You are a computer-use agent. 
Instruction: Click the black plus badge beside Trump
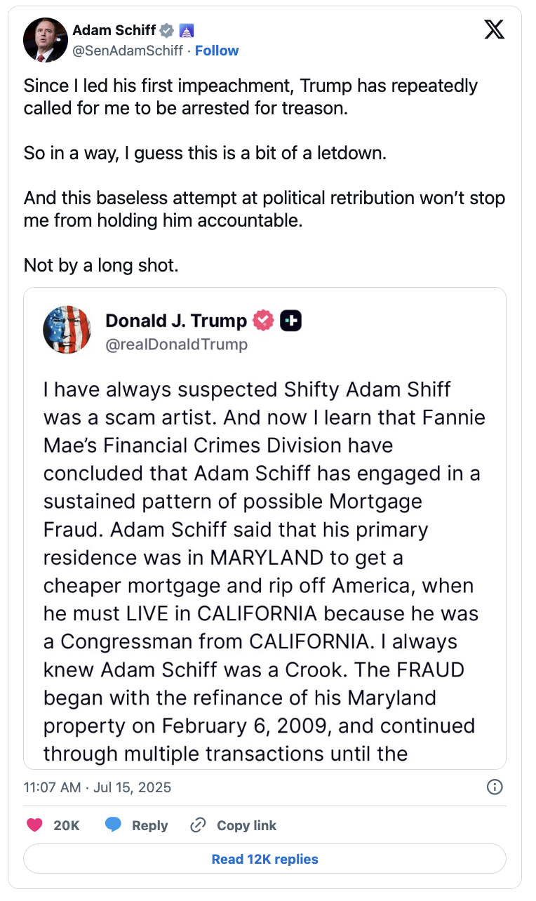click(x=290, y=321)
